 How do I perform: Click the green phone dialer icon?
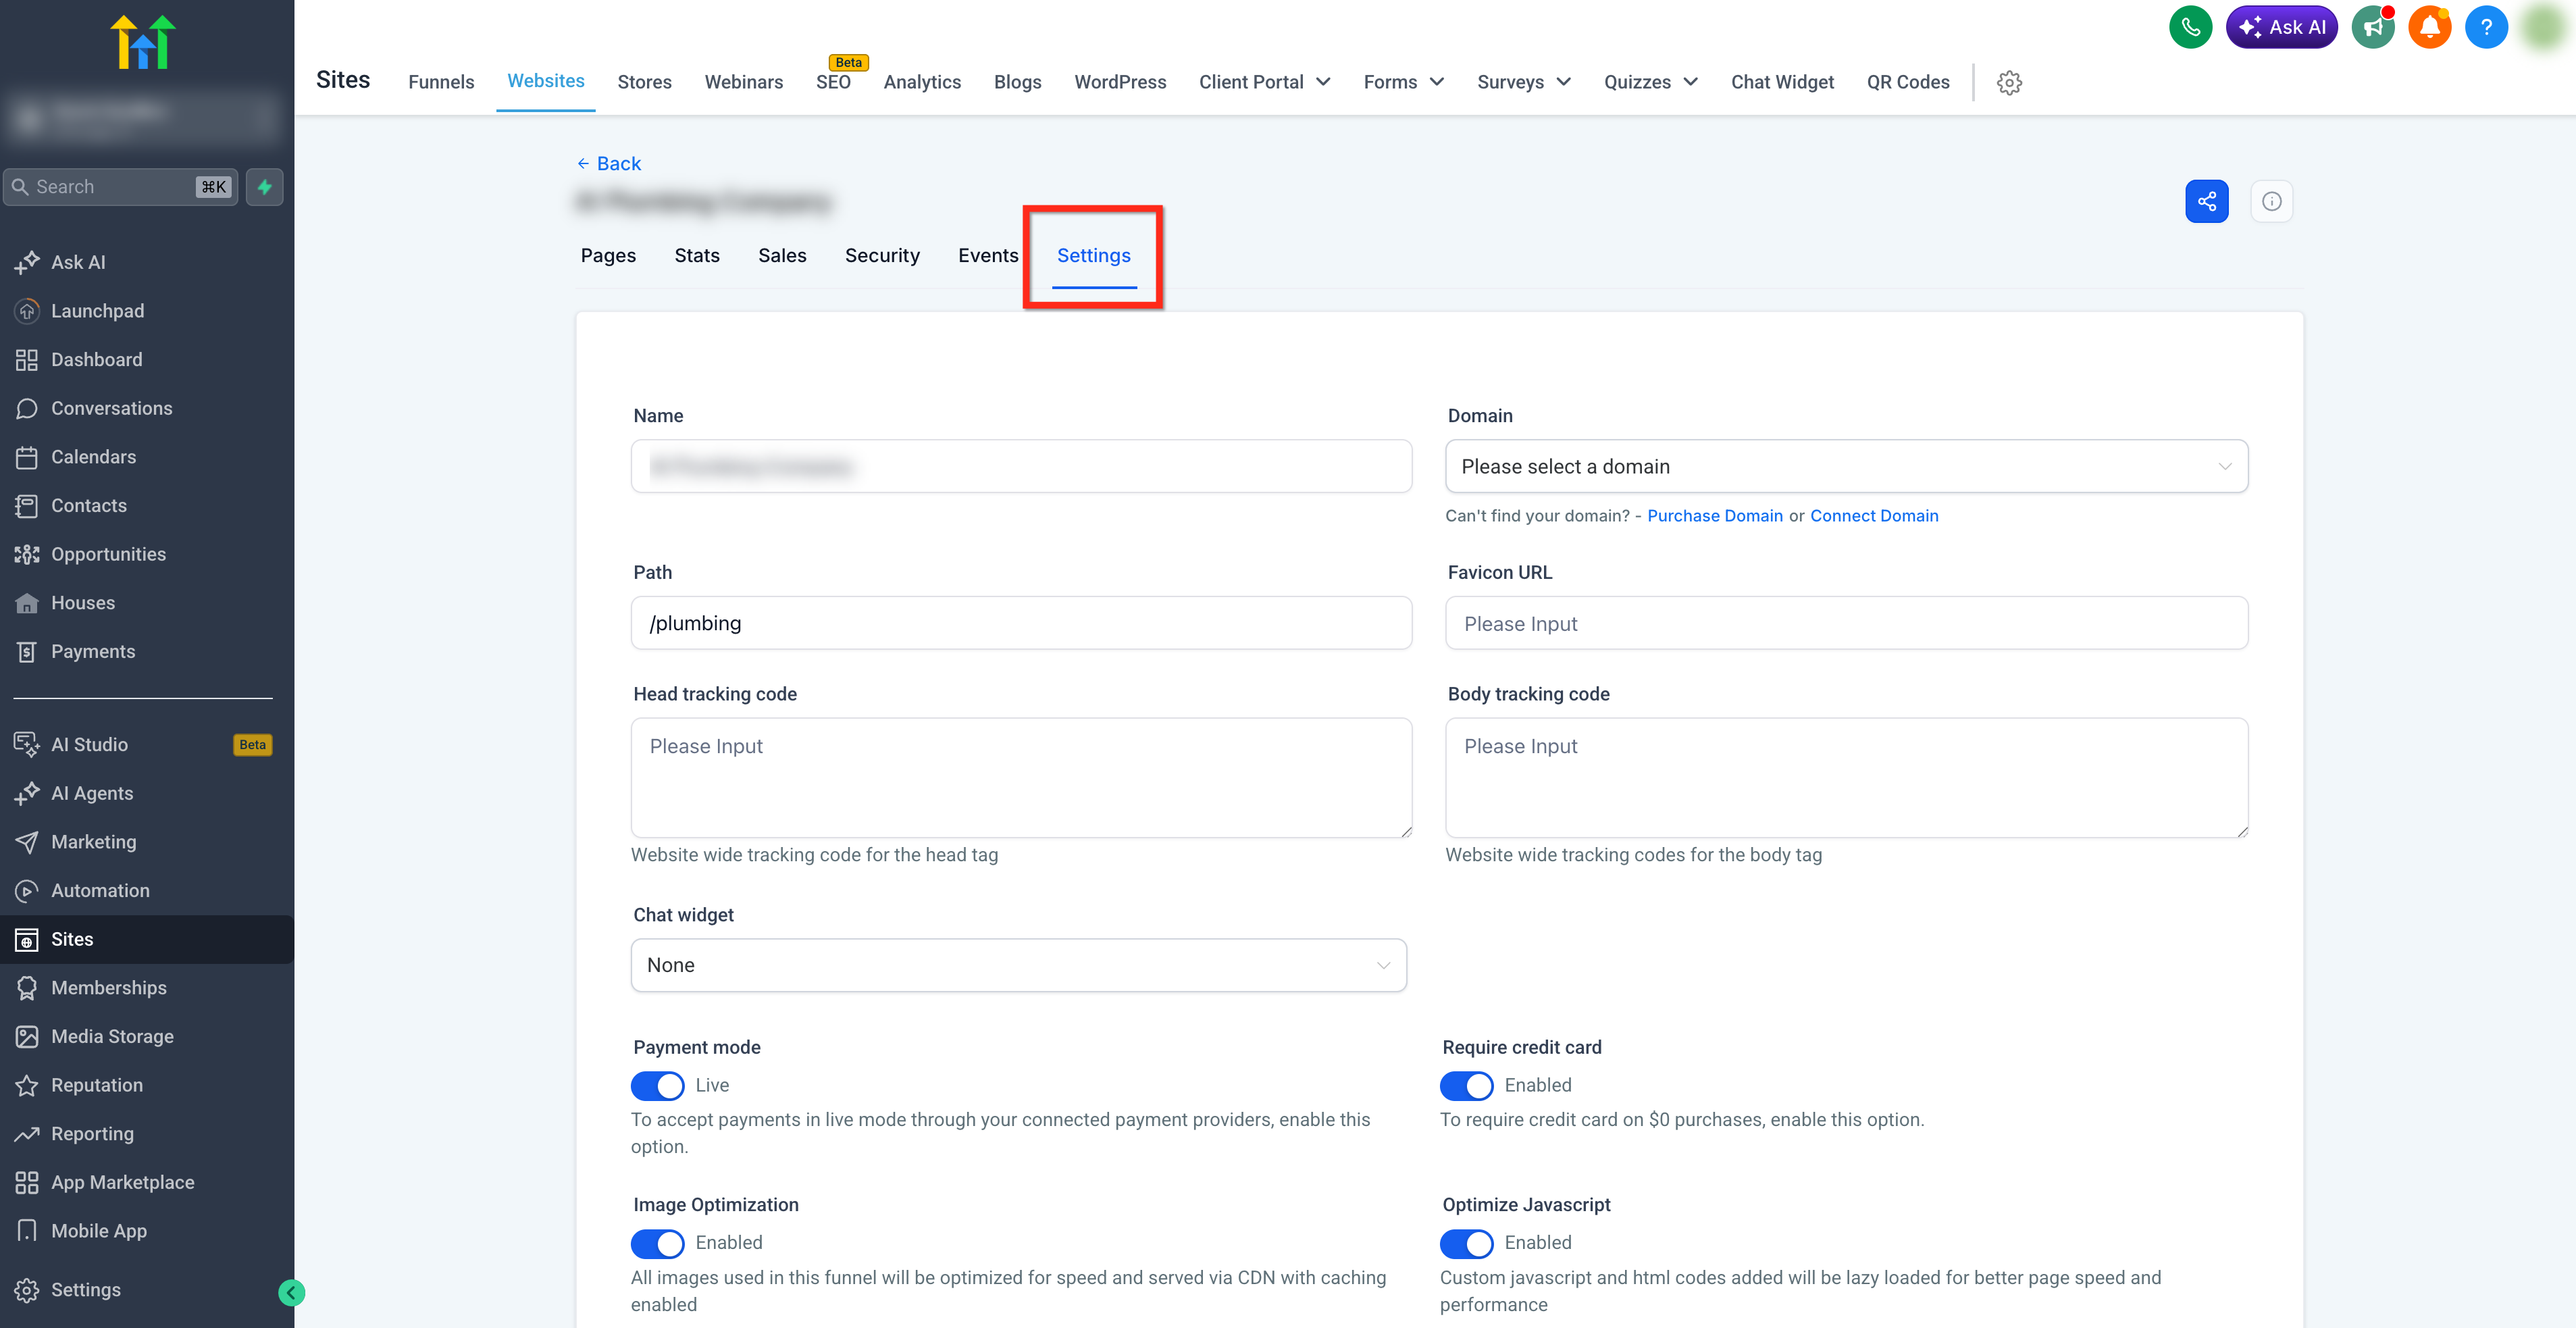pyautogui.click(x=2190, y=27)
